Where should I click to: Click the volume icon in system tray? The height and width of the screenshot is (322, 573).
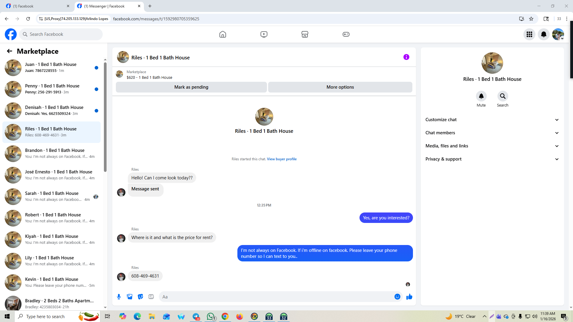pos(534,316)
